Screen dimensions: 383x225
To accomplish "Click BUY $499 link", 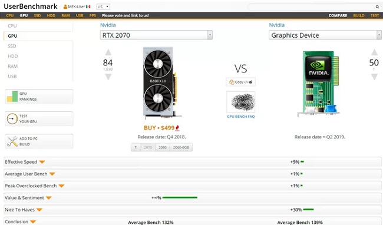I will [159, 128].
